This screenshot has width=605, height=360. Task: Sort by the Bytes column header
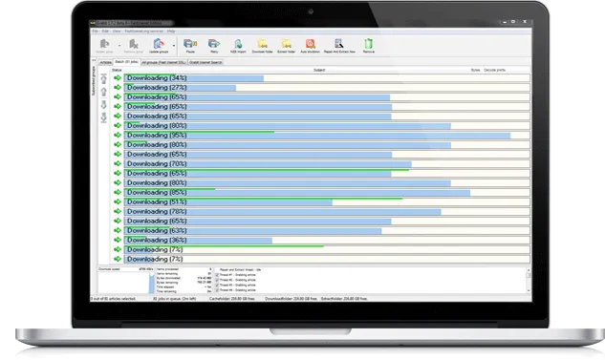[x=475, y=70]
